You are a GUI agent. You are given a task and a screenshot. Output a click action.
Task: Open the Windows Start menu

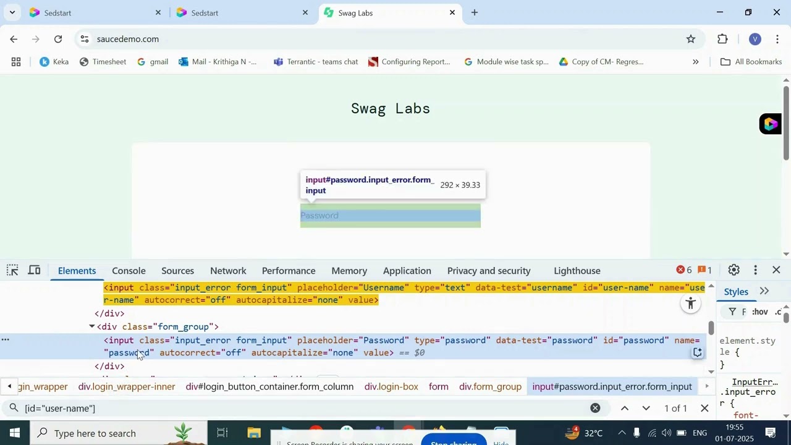coord(15,433)
